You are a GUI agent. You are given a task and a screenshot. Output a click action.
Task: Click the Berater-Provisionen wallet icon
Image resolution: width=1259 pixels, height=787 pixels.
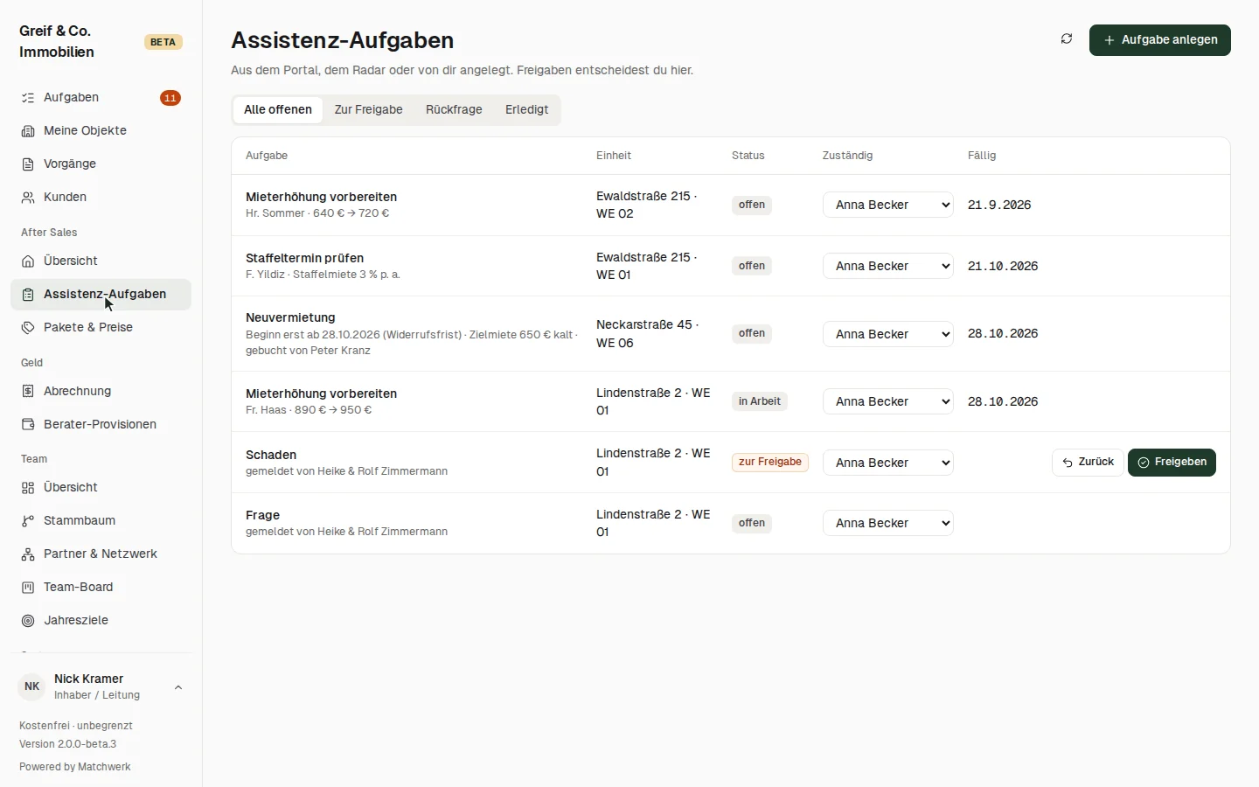point(28,425)
